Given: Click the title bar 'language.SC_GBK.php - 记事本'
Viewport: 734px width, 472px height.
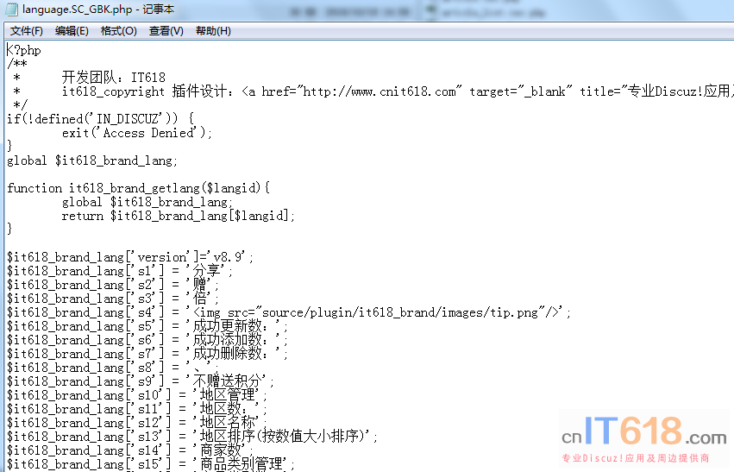Looking at the screenshot, I should (98, 9).
